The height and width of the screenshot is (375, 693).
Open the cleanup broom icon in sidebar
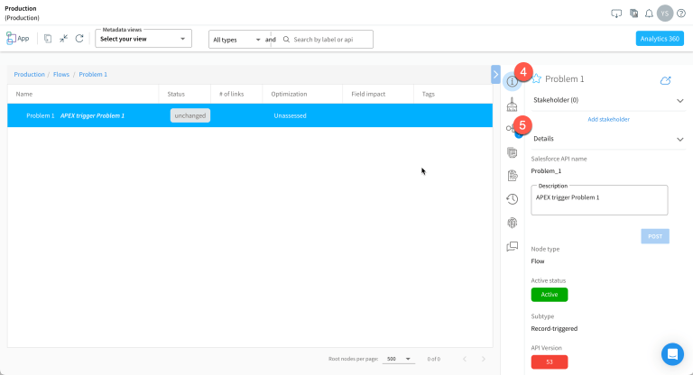coord(512,105)
